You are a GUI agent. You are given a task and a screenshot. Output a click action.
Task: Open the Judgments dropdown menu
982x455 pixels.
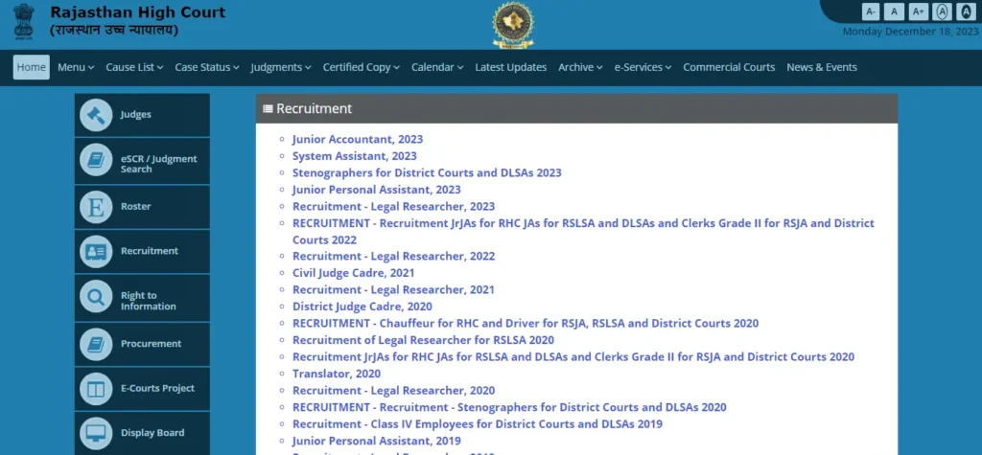281,67
